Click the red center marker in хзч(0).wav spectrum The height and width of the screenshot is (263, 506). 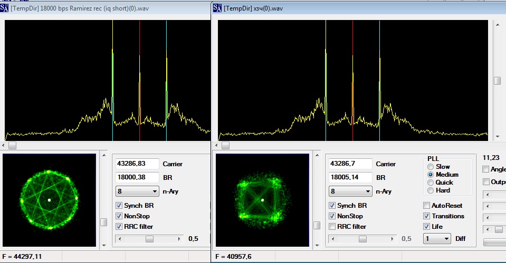coord(352,80)
